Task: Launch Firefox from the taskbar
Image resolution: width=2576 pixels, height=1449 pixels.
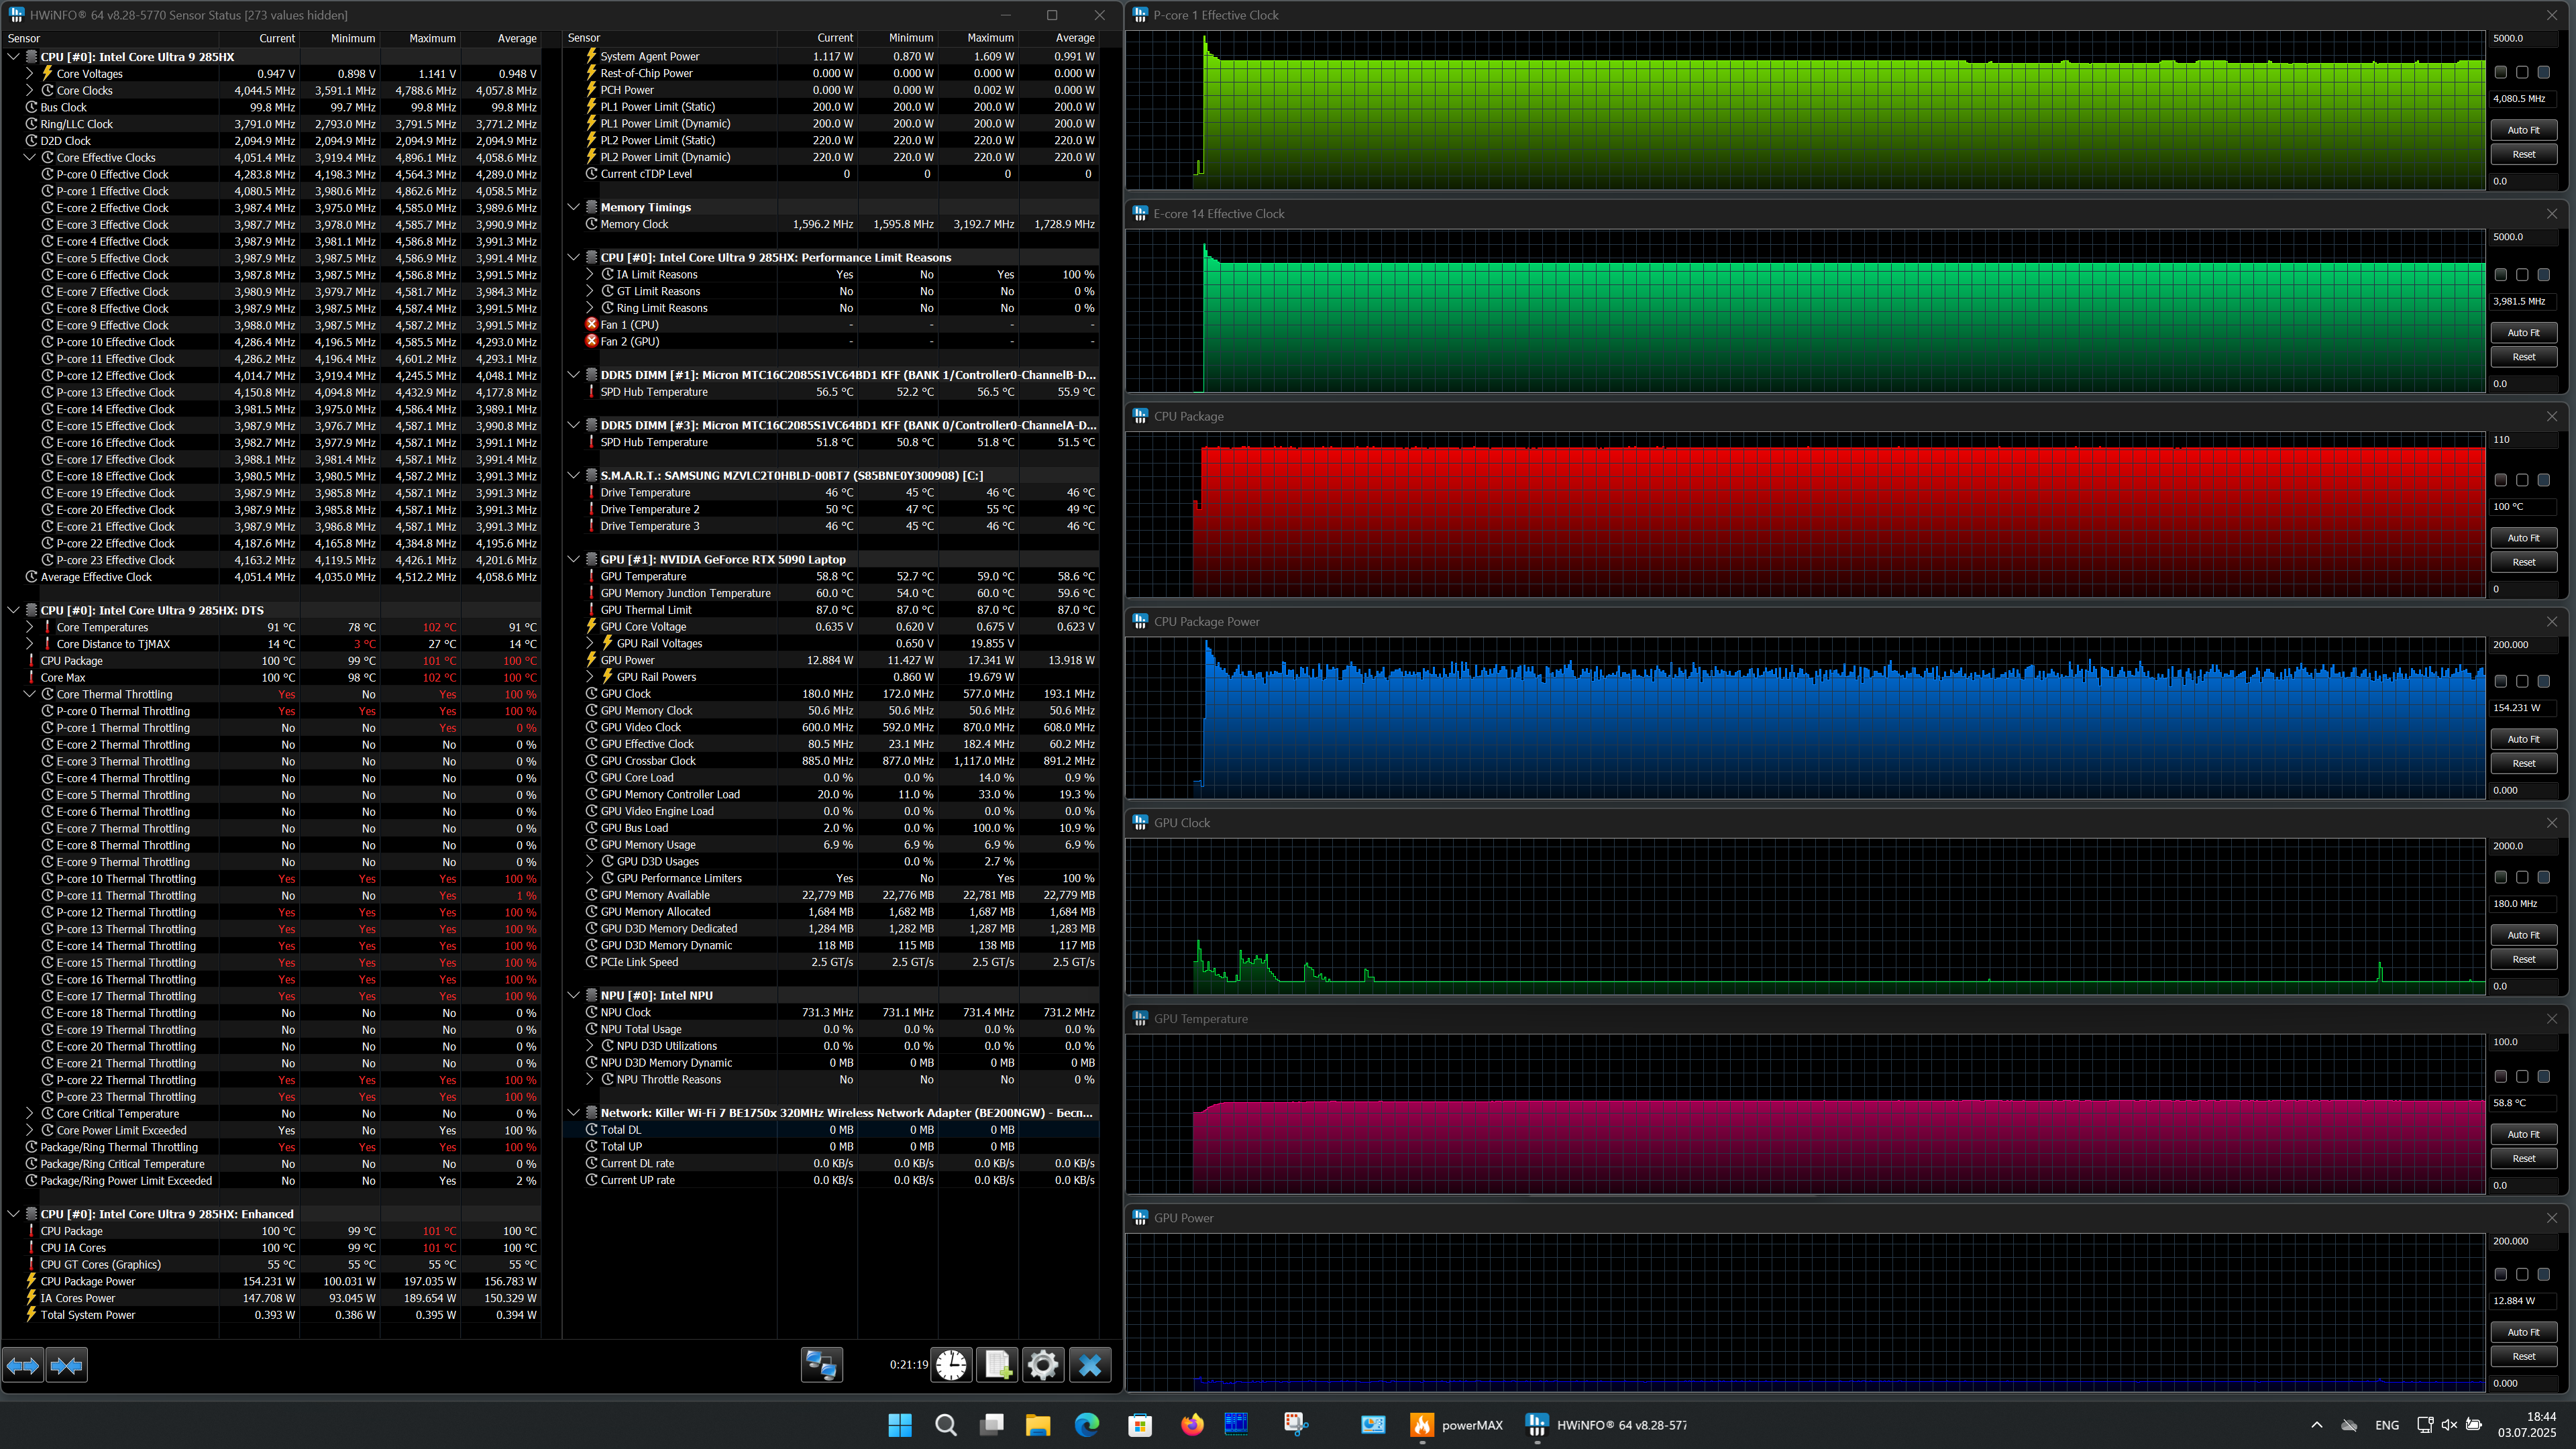Action: pos(1192,1425)
